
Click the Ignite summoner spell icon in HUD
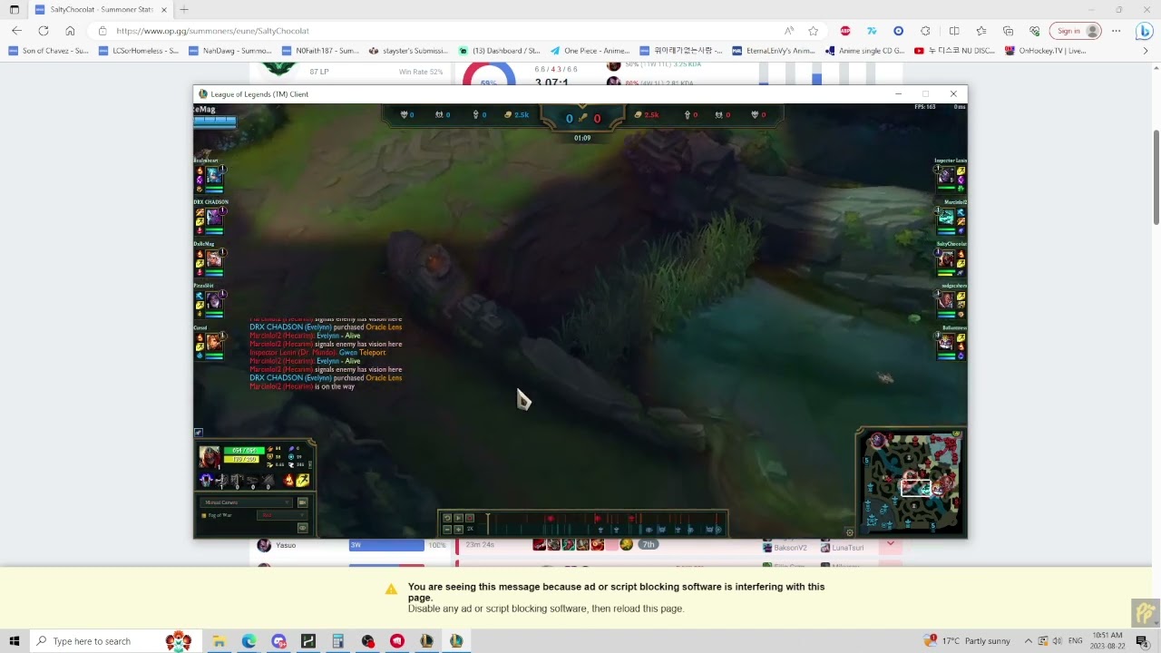point(288,480)
